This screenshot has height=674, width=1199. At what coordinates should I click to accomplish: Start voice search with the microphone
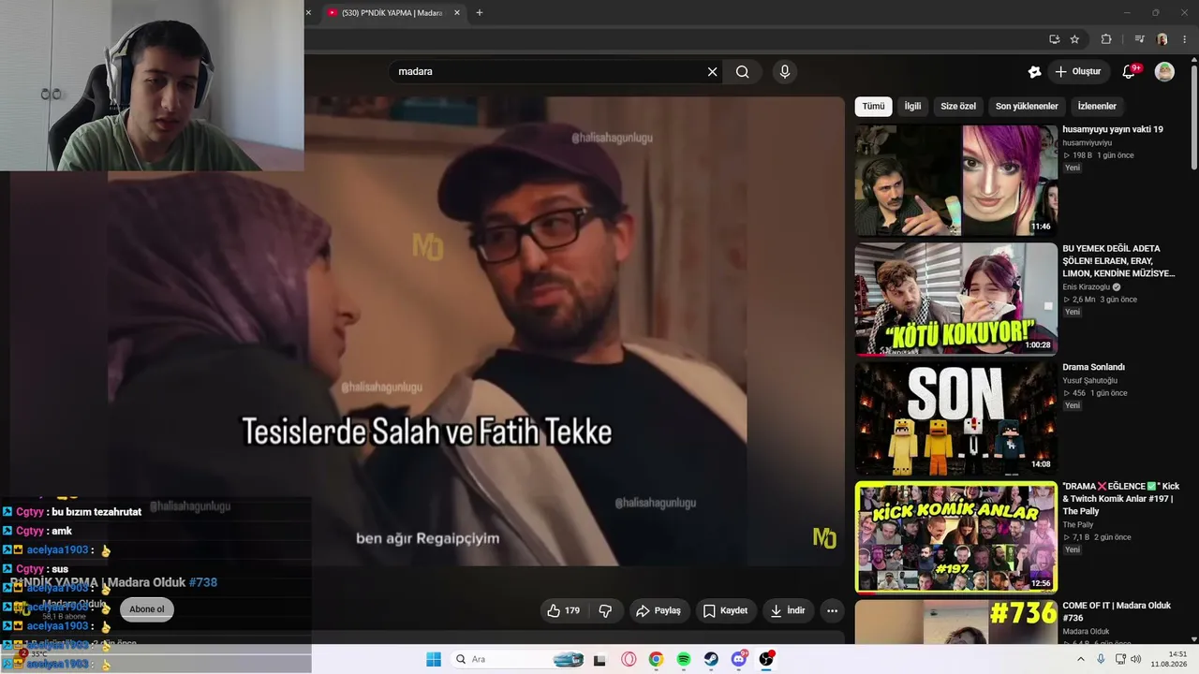[785, 72]
